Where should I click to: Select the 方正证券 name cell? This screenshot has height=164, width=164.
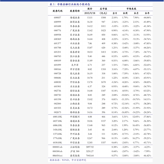(x=75, y=86)
